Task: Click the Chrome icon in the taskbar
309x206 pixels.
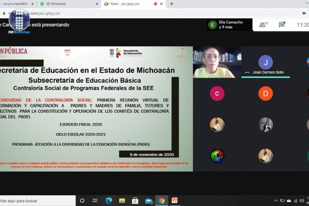Action: (161, 200)
